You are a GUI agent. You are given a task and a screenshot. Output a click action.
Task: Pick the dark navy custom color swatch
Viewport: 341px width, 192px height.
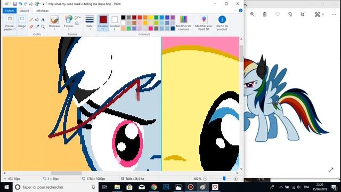[173, 28]
